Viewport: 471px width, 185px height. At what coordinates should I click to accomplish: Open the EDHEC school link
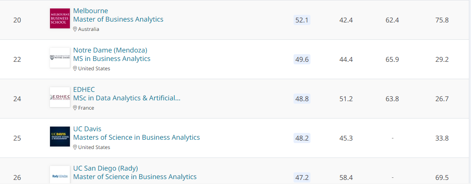[84, 89]
